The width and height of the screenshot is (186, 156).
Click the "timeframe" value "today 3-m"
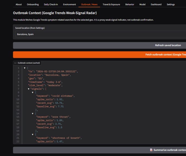[x=53, y=82]
